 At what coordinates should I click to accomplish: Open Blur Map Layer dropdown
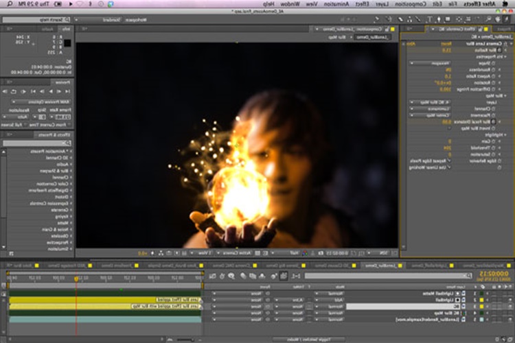pos(429,102)
